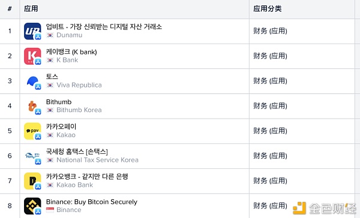The image size is (360, 218).
Task: Select the Toss blue app icon
Action: point(32,81)
